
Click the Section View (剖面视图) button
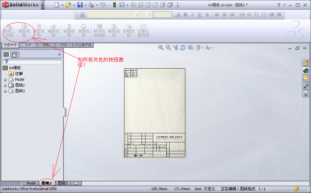pos(69,31)
